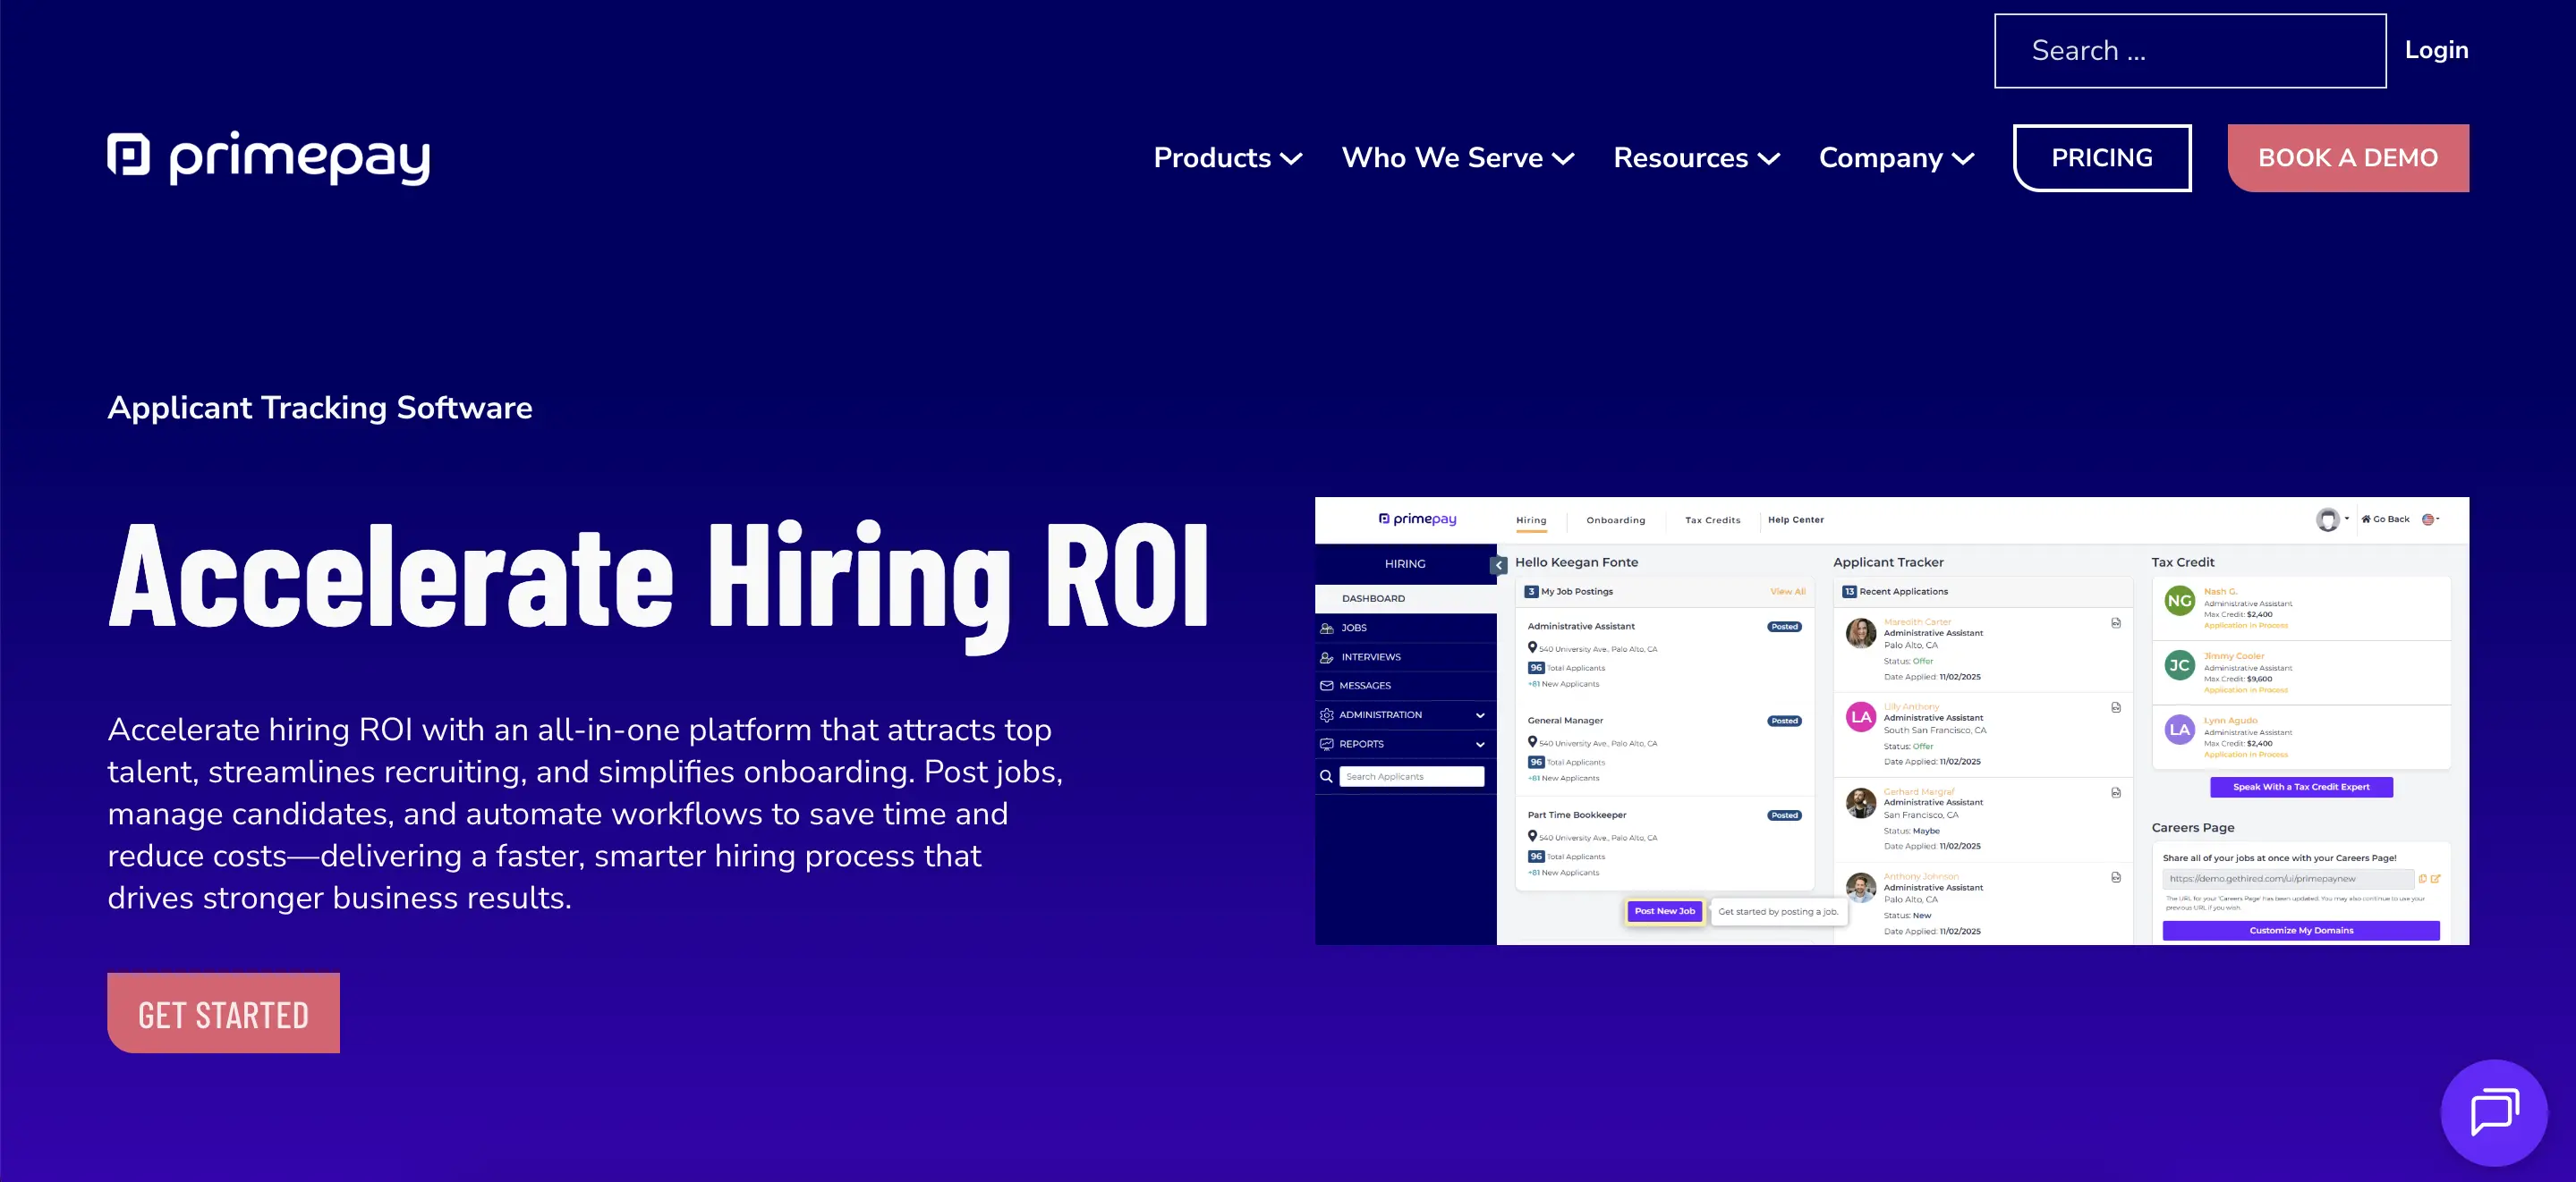Copy the Careers Page URL with the copy icon

pyautogui.click(x=2422, y=879)
